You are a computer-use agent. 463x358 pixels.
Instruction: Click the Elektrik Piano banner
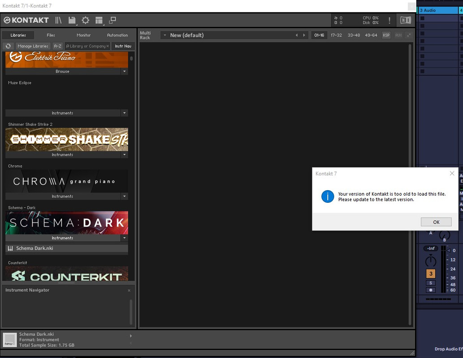click(x=67, y=60)
